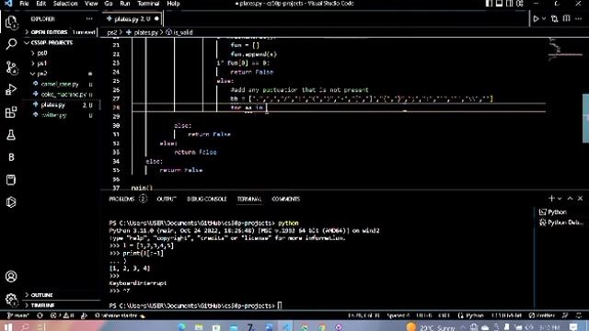Viewport: 589px width, 331px height.
Task: Open the hexagon play icon in activity bar
Action: click(x=11, y=202)
